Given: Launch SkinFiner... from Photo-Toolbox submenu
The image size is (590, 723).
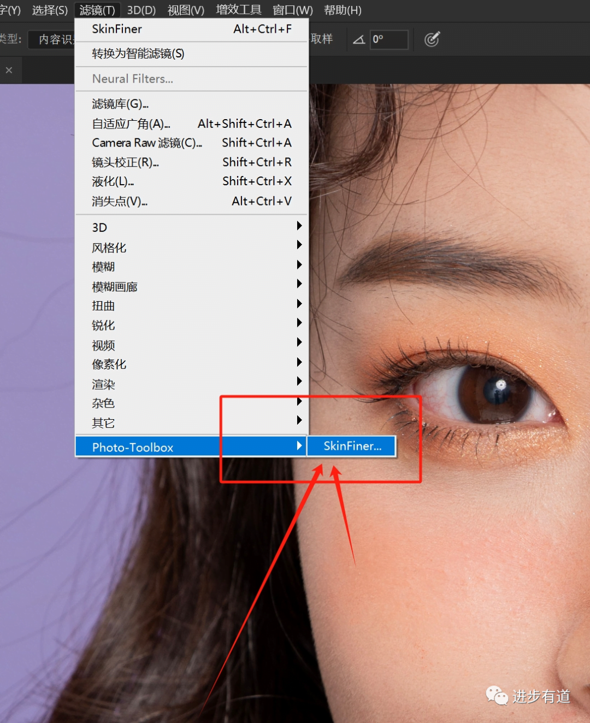Looking at the screenshot, I should (x=352, y=446).
